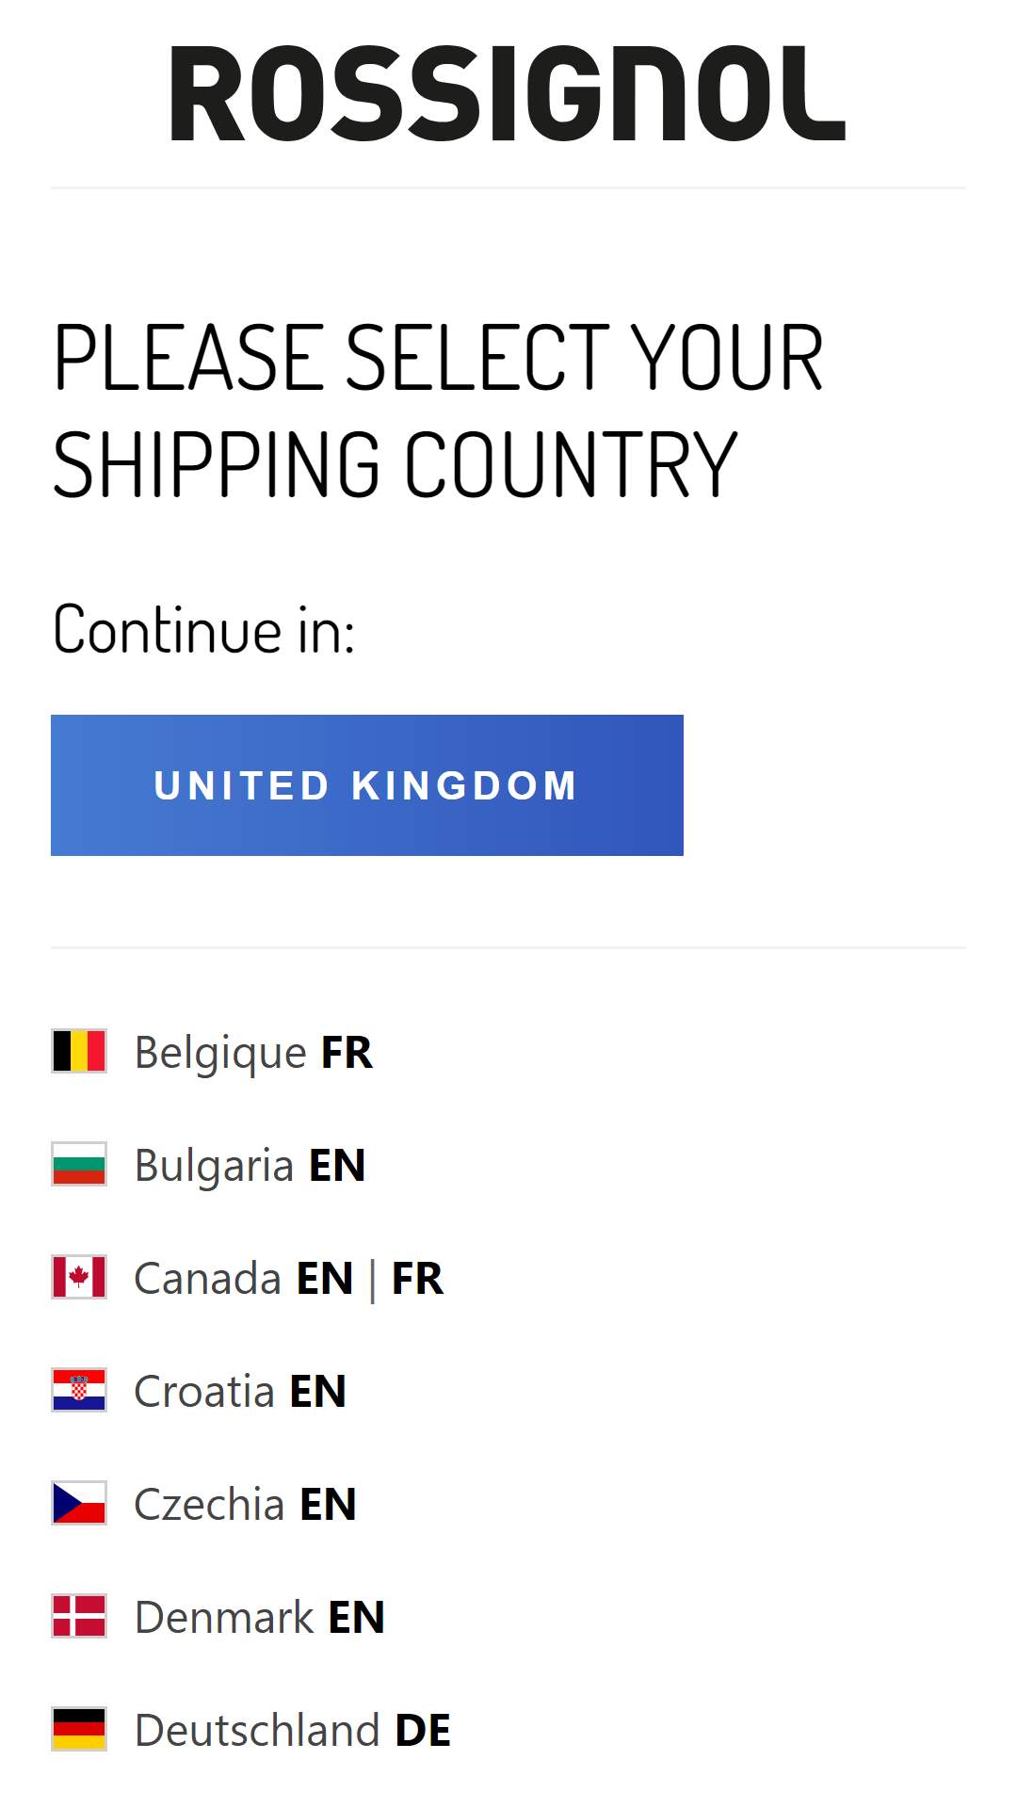Continue with the United Kingdom button

pos(367,785)
